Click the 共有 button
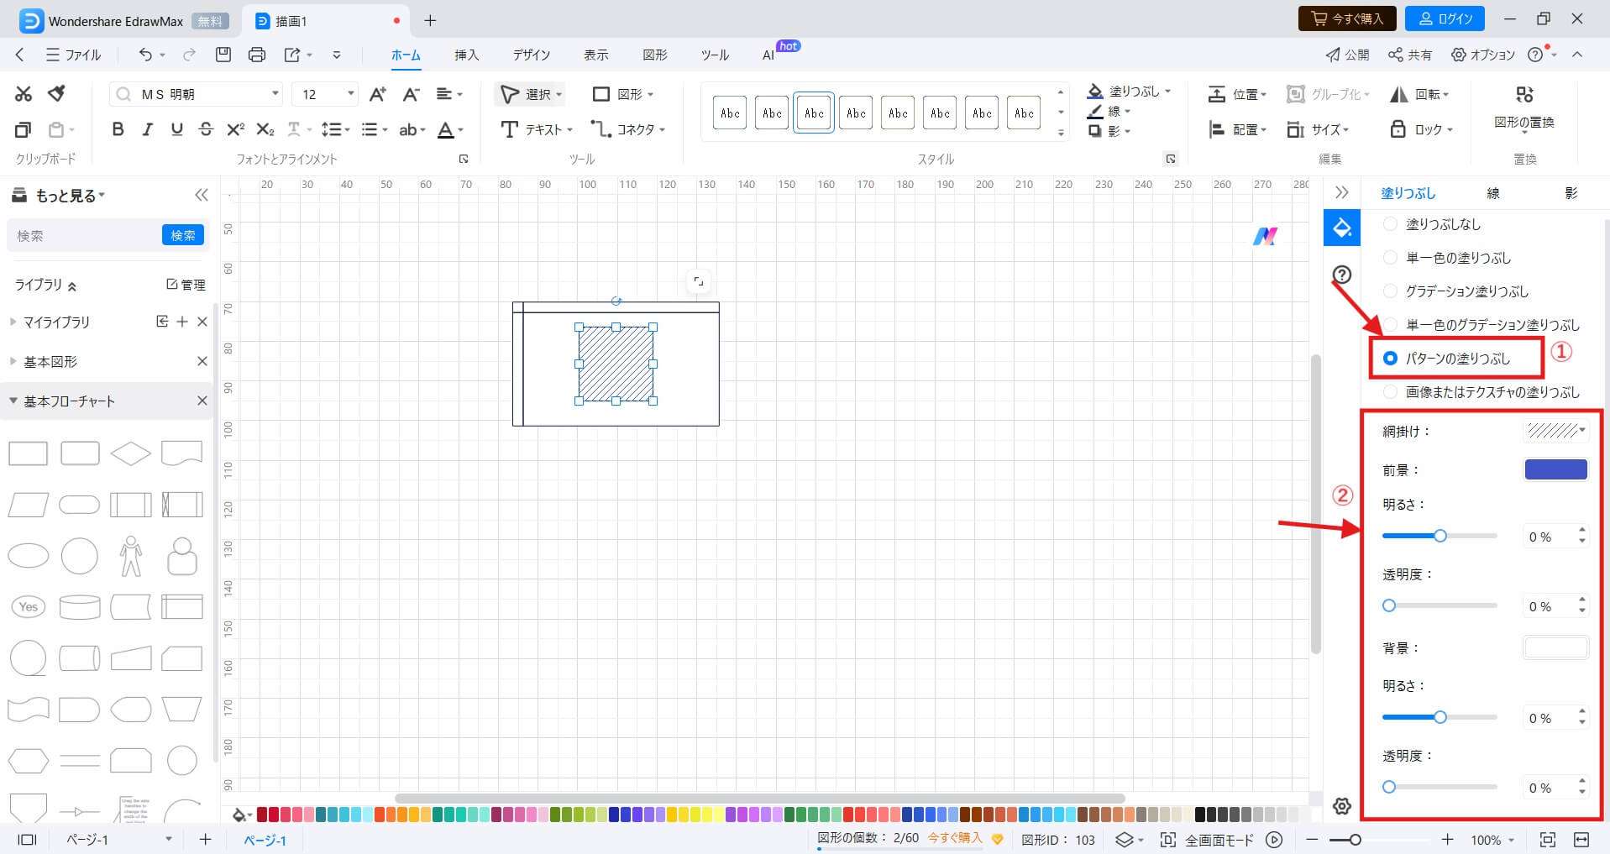Image resolution: width=1610 pixels, height=854 pixels. [x=1410, y=55]
